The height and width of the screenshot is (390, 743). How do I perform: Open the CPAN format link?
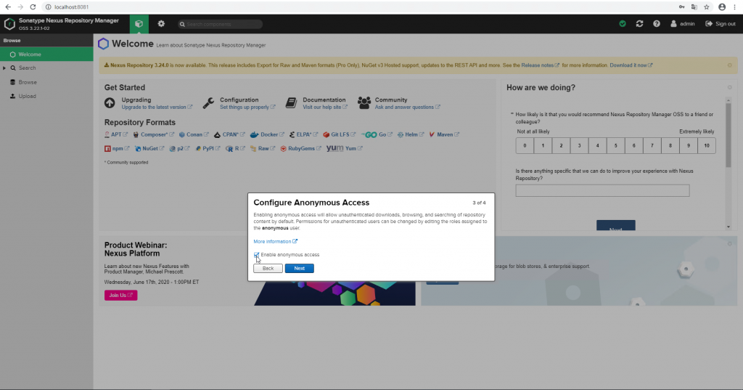pos(229,135)
